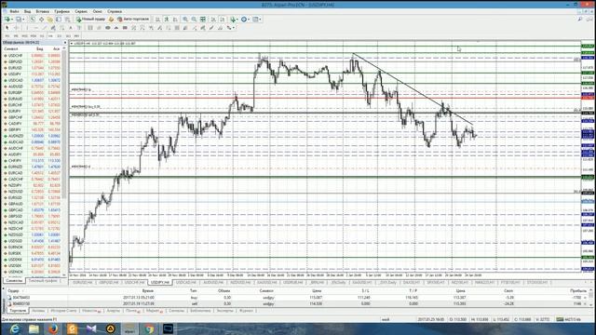
Task: Select the Fibonacci retracement tool
Action: [x=62, y=28]
